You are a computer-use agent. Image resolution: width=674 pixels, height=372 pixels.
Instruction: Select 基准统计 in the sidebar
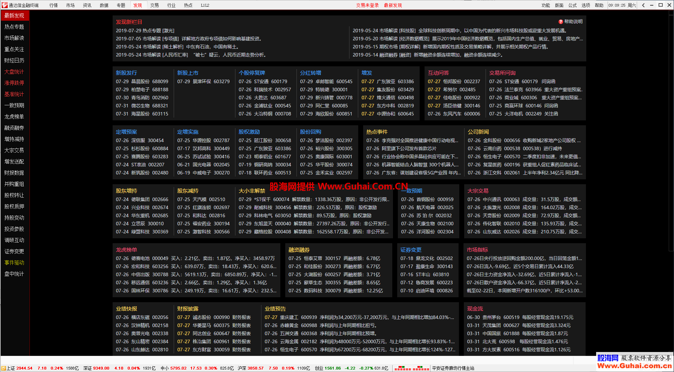pyautogui.click(x=14, y=94)
